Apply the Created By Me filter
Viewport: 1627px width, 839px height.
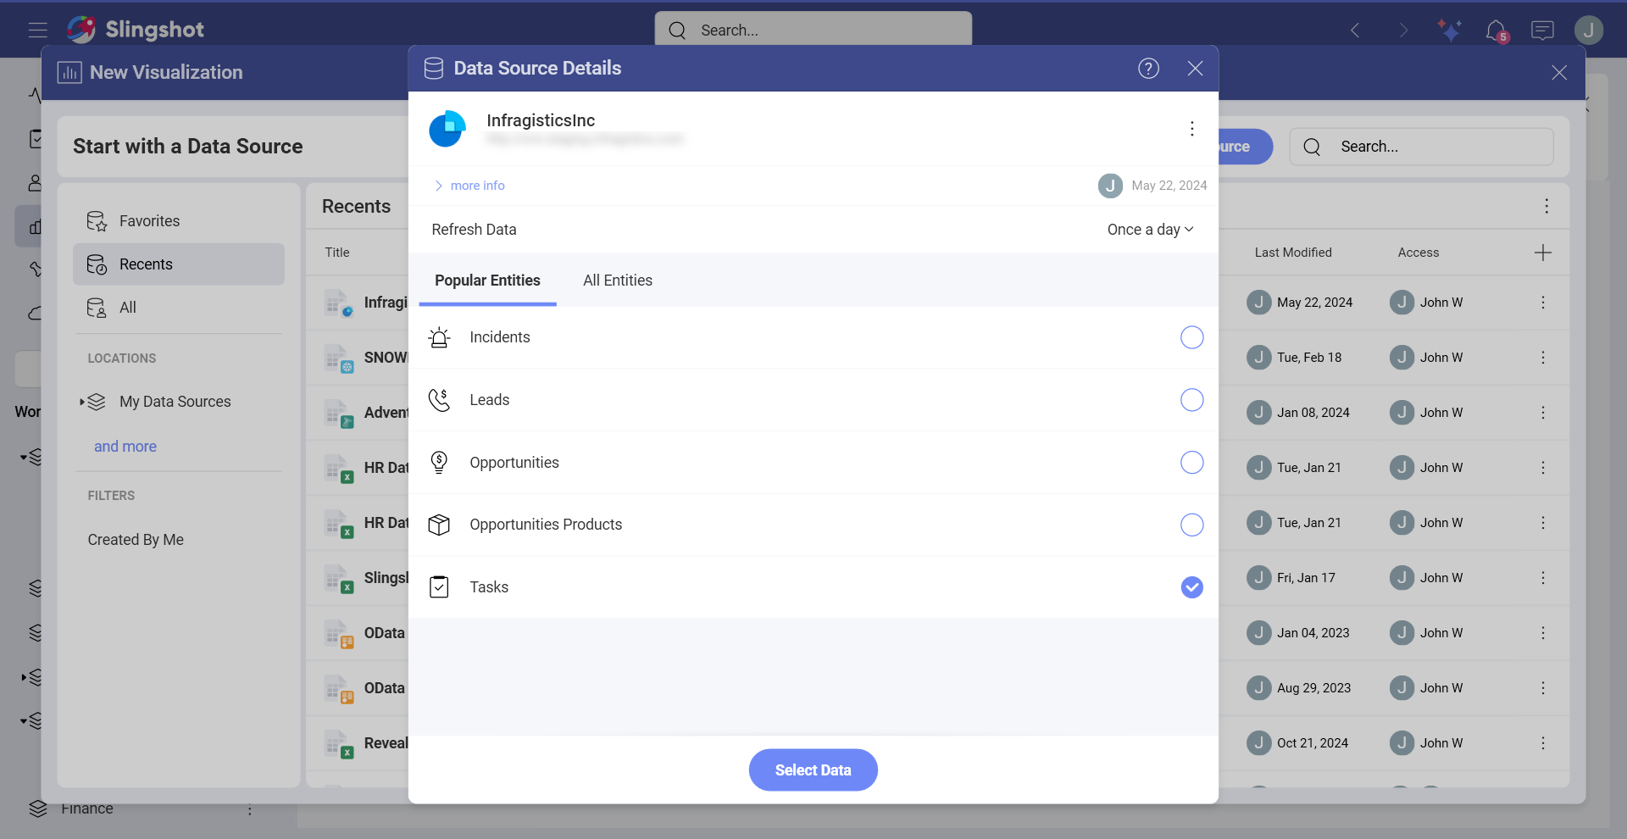[x=136, y=540]
